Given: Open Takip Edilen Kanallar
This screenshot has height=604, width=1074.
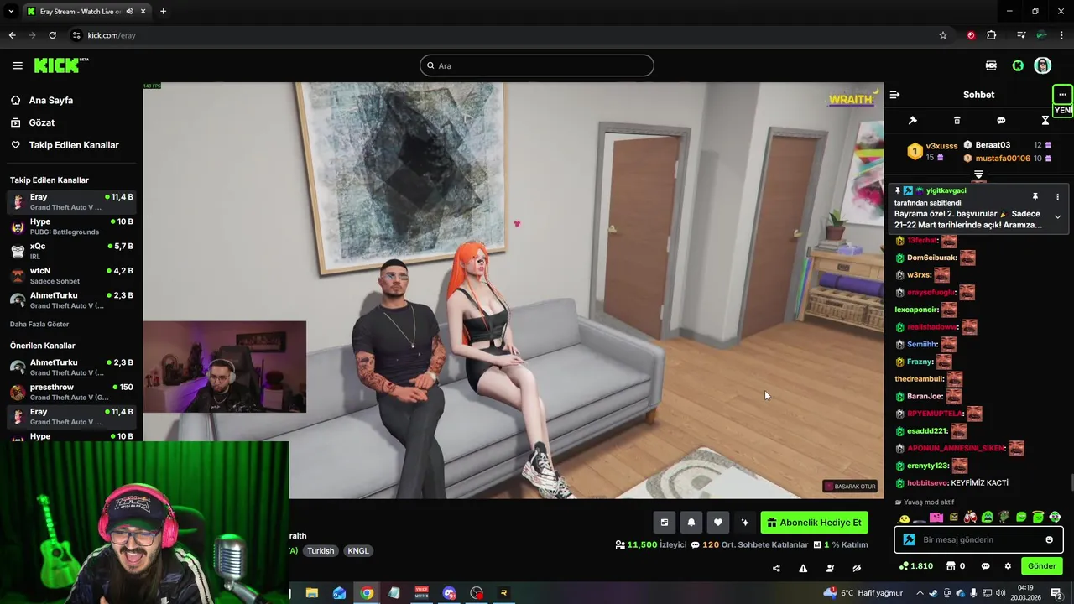Looking at the screenshot, I should point(74,145).
